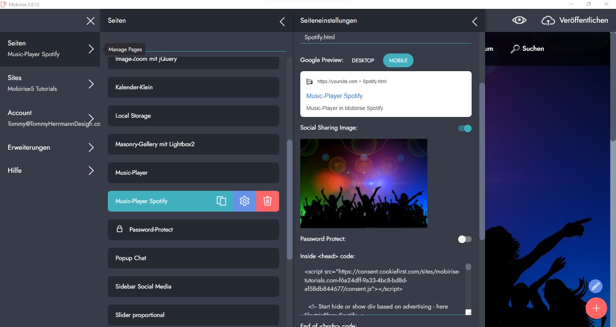The width and height of the screenshot is (616, 327).
Task: Open the Local Storage page
Action: click(193, 116)
